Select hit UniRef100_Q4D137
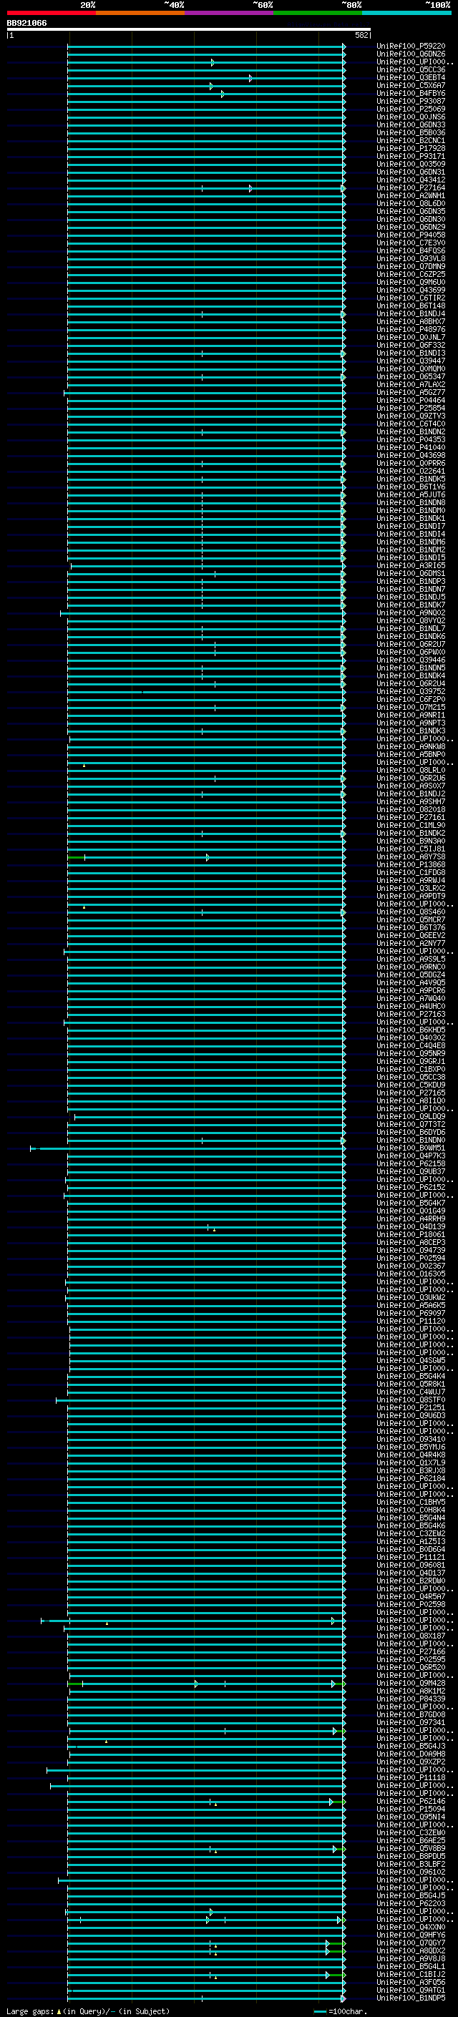458x2017 pixels. [x=411, y=1572]
